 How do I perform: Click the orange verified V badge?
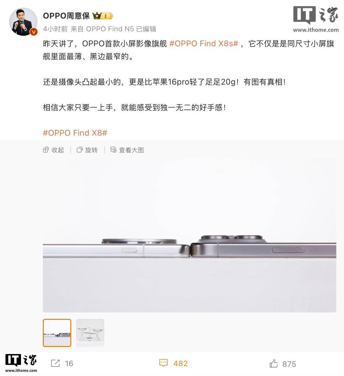(x=34, y=32)
